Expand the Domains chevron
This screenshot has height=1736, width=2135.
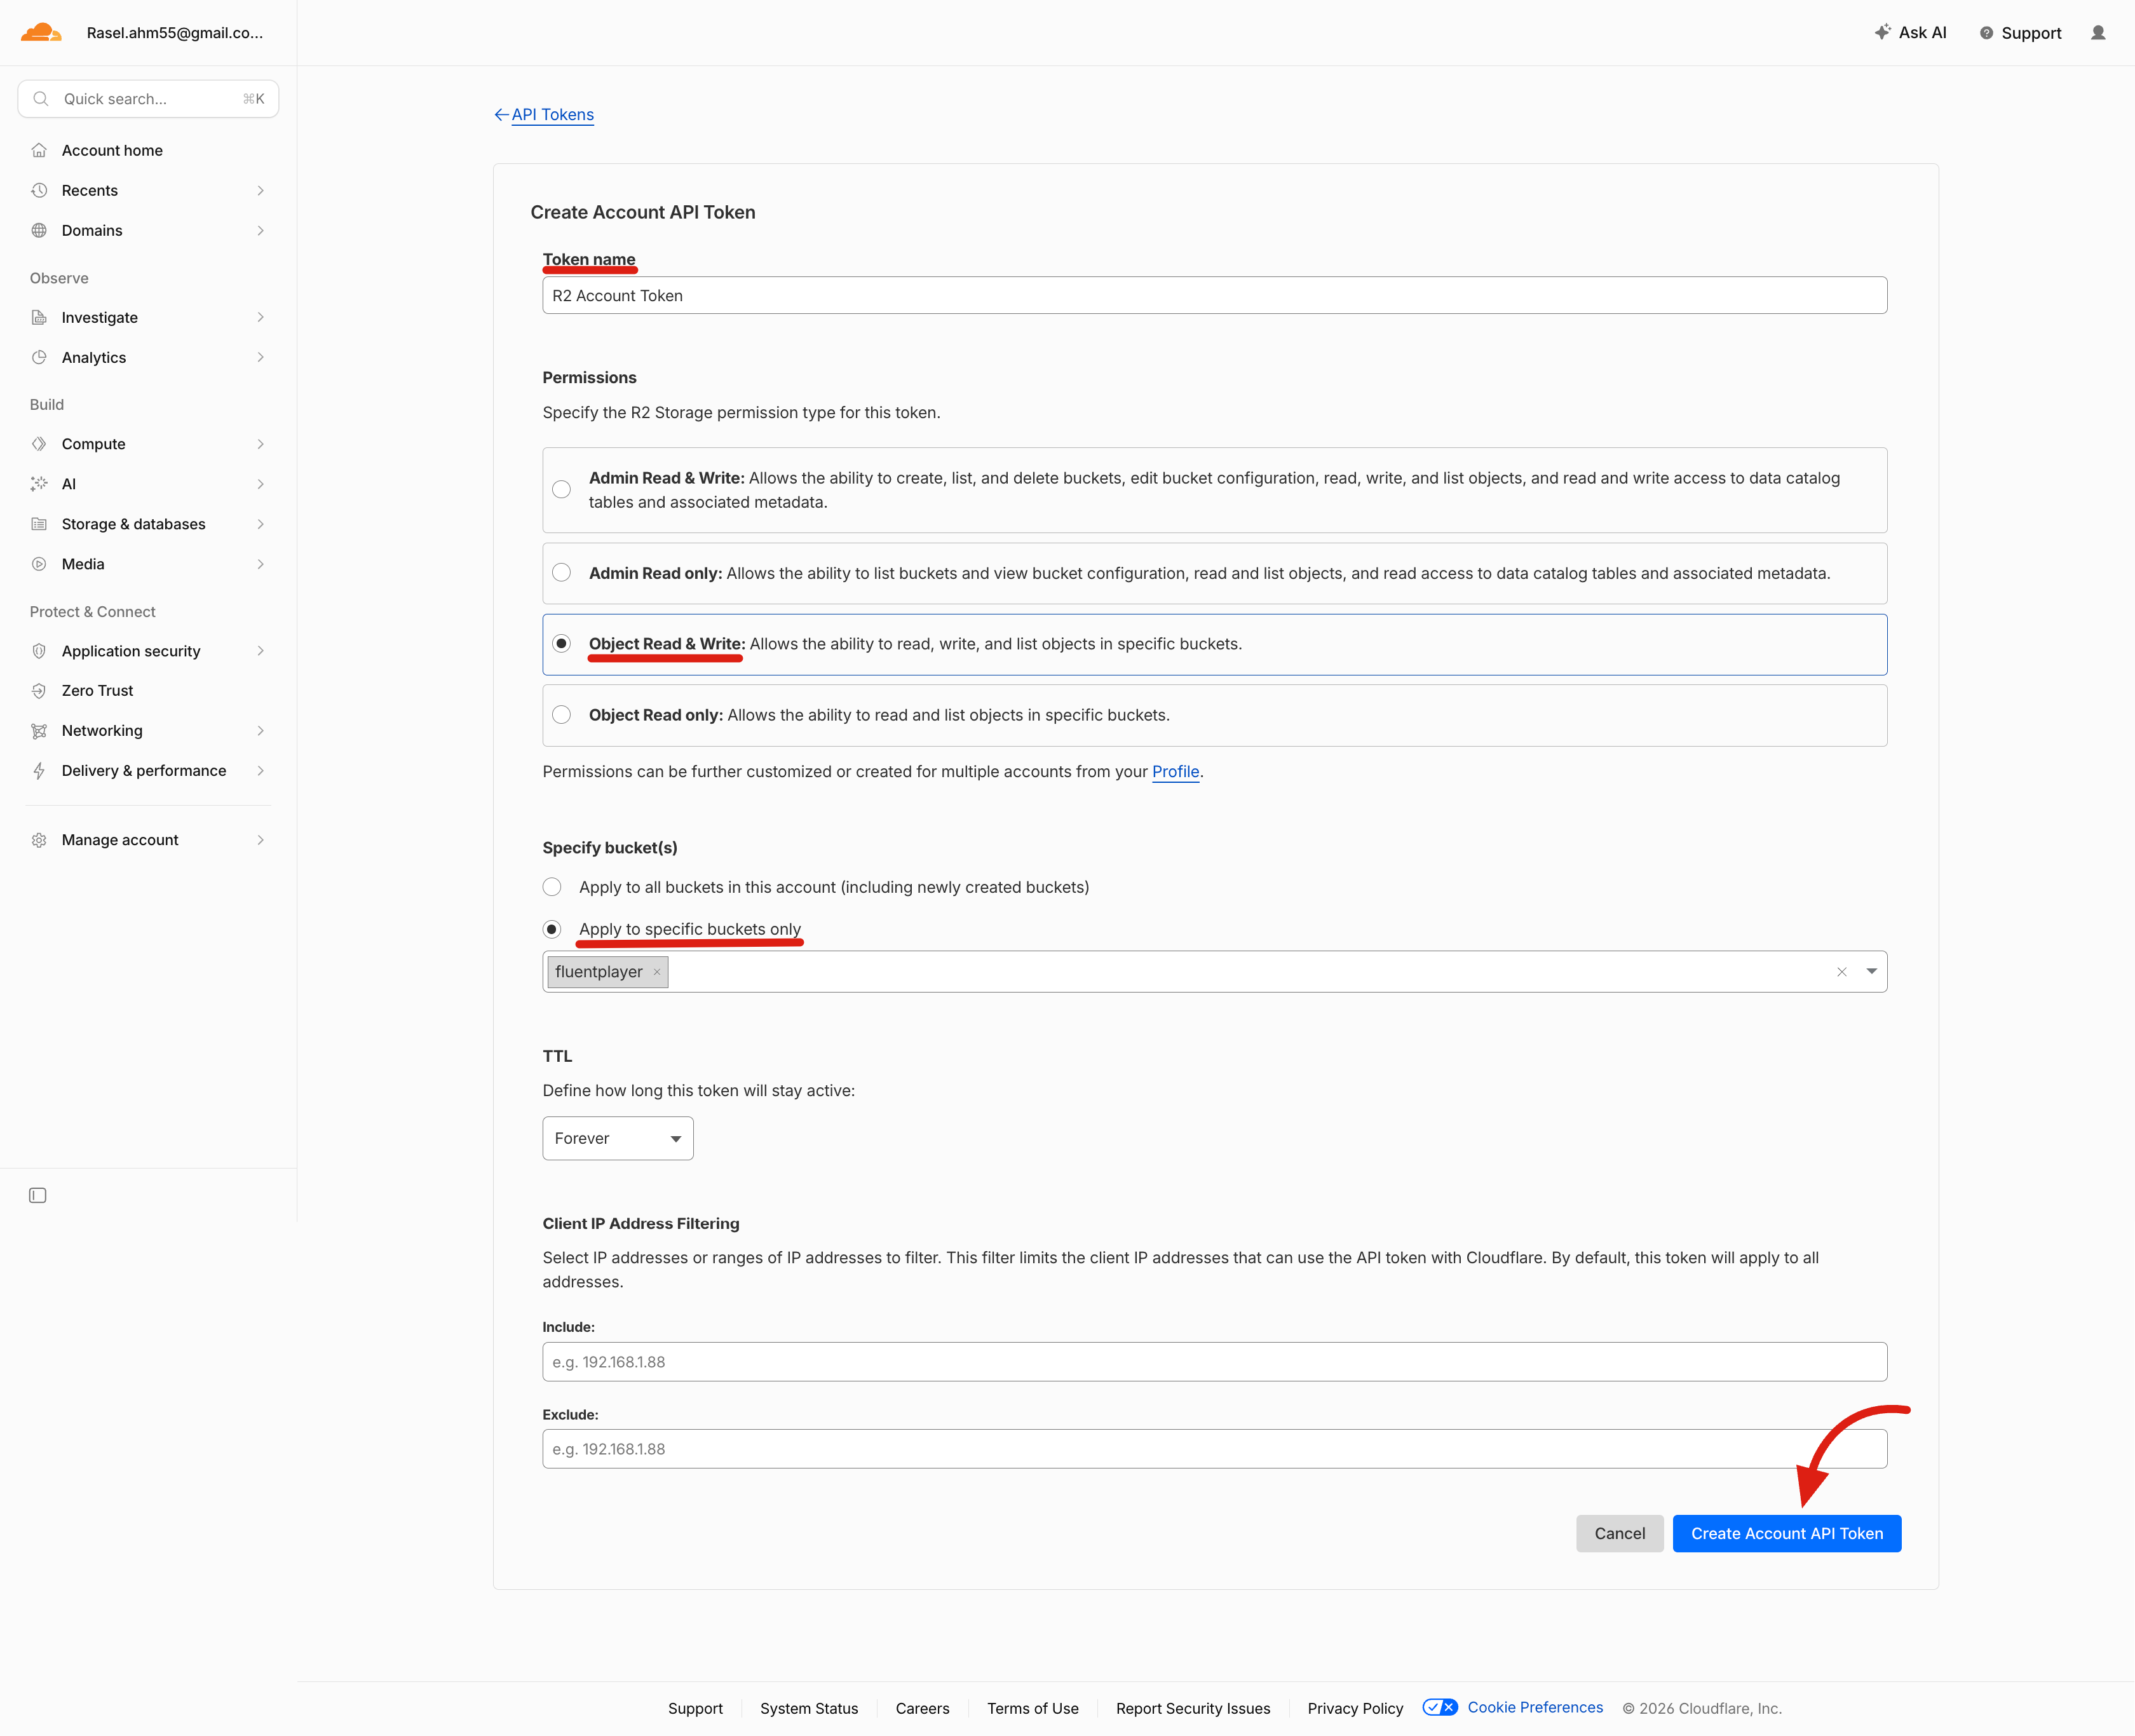[260, 230]
